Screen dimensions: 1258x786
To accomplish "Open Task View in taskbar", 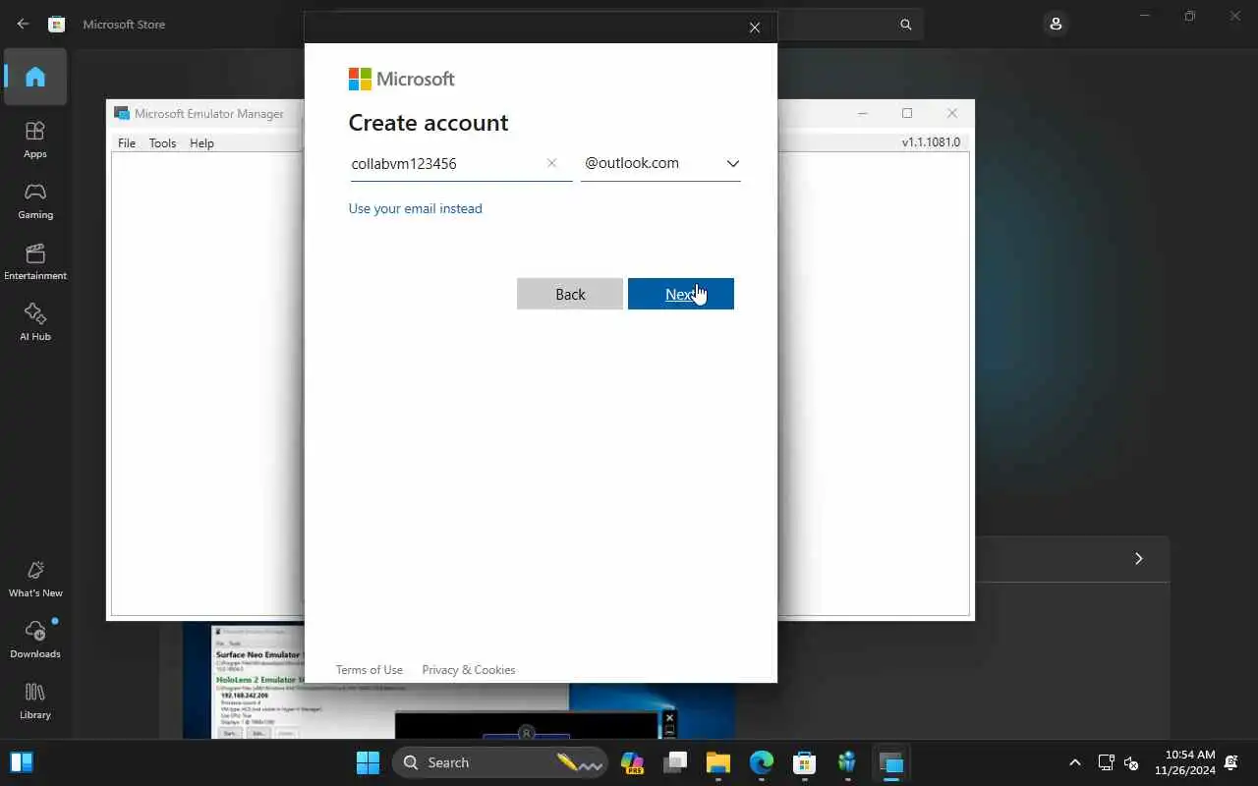I will [x=675, y=762].
